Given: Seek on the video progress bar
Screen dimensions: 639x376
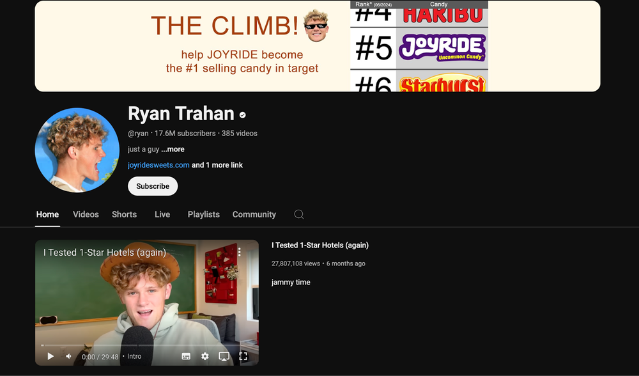Looking at the screenshot, I should tap(147, 345).
